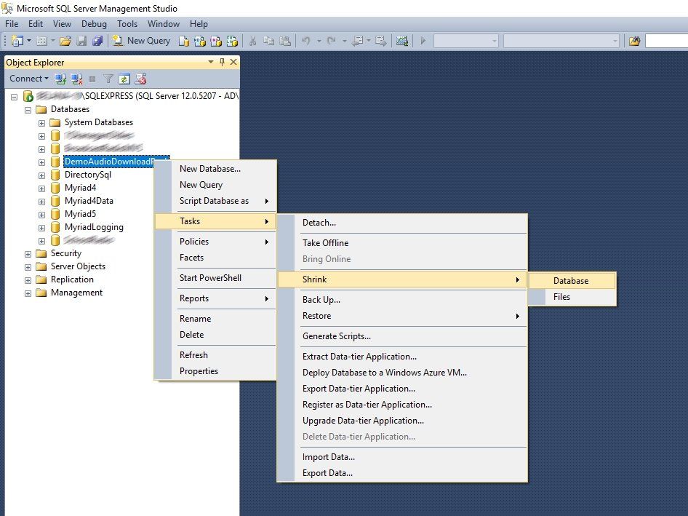Select Import Data... menu entry

tap(402, 457)
